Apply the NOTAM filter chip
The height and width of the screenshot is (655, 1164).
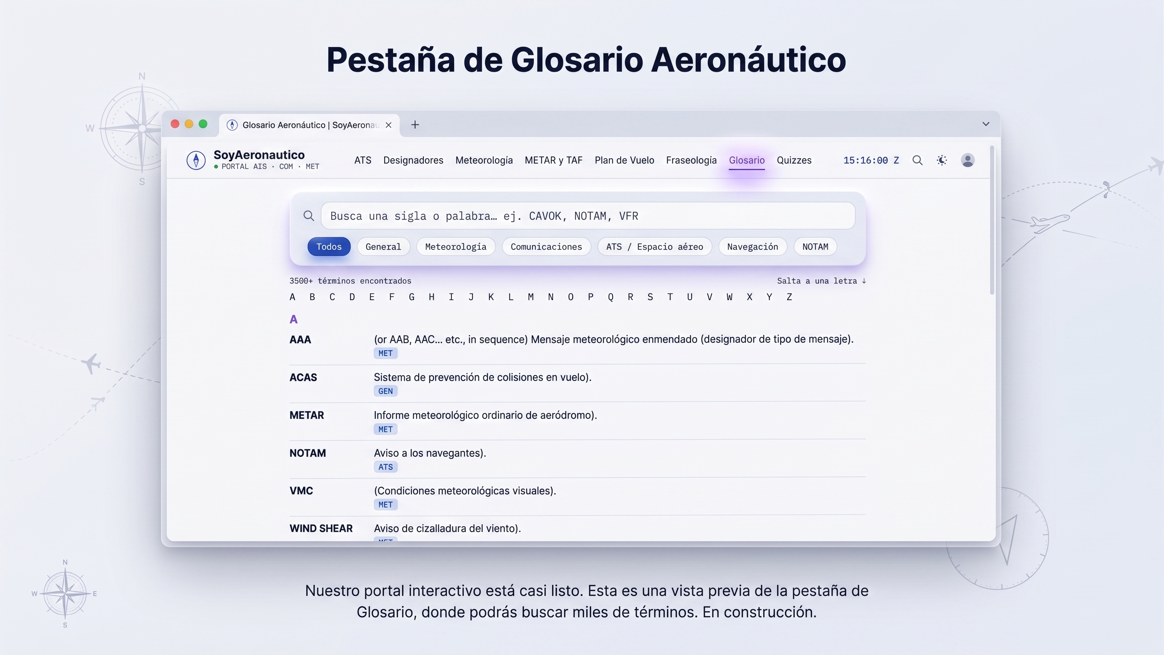click(x=815, y=246)
